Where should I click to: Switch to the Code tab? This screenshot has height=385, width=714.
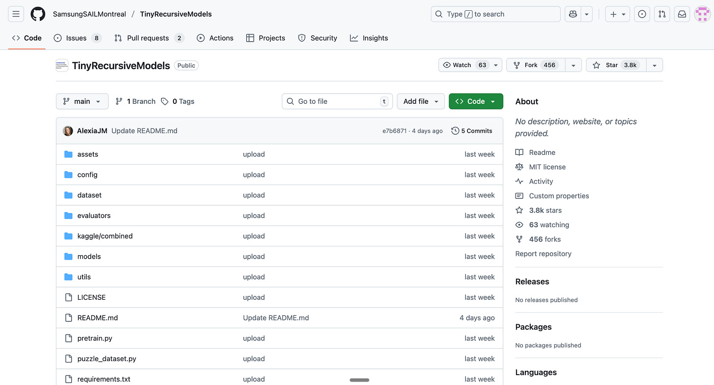click(x=27, y=38)
